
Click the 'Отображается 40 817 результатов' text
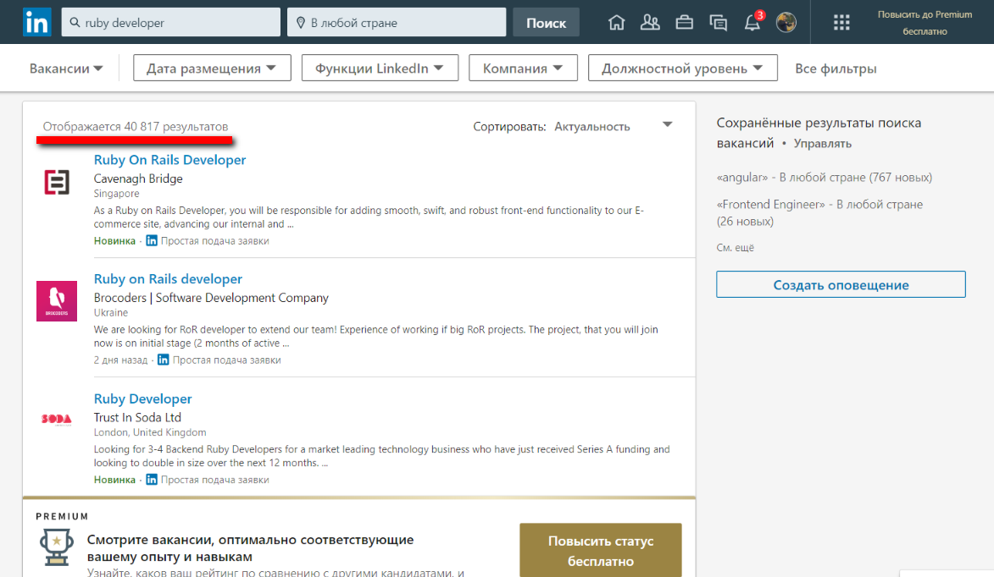[136, 127]
